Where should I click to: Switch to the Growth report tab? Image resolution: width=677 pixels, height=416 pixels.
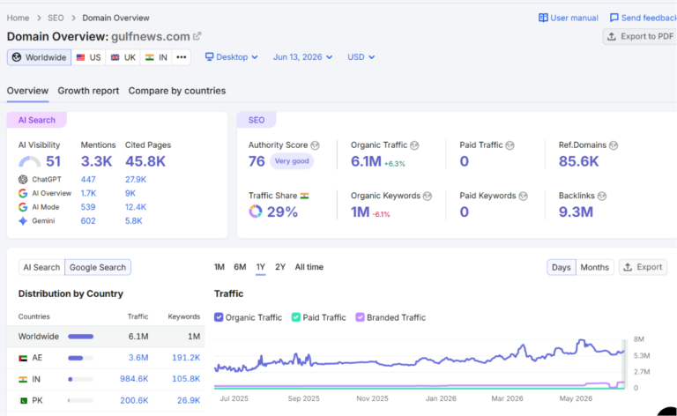(88, 91)
